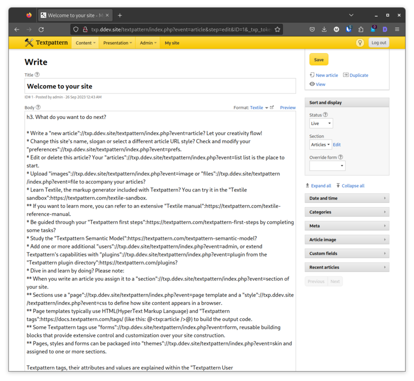This screenshot has height=381, width=414.
Task: Open browser extensions puzzle icon
Action: point(361,29)
